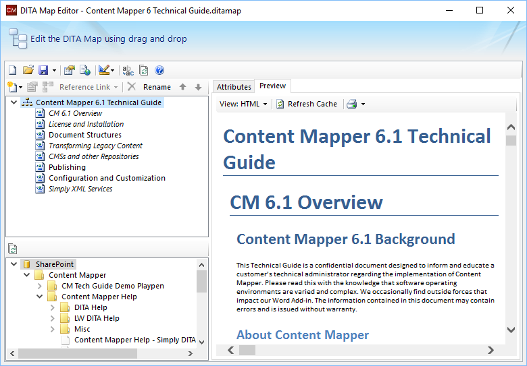This screenshot has height=366, width=527.
Task: Select the Preview tab
Action: [x=272, y=86]
